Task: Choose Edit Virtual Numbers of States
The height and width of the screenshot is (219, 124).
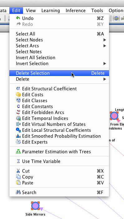Action: point(59,124)
